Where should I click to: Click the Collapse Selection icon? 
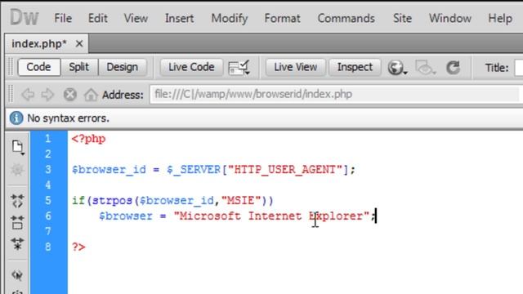pos(17,223)
